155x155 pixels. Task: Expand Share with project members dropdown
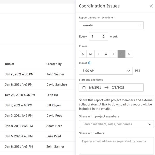(x=116, y=124)
